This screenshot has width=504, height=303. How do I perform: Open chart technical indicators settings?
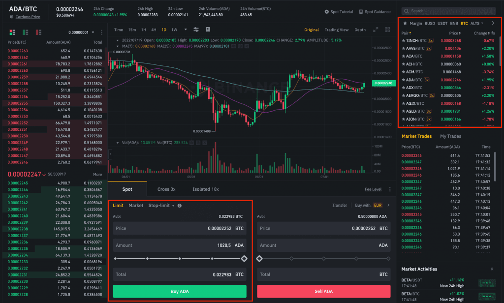pos(196,30)
